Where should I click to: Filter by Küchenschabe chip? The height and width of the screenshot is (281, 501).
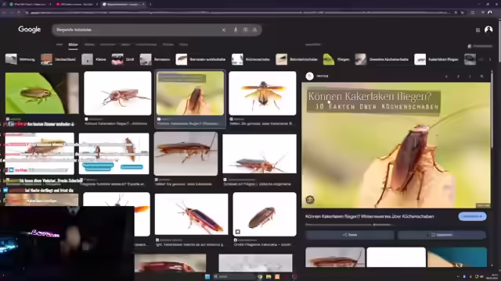250,59
